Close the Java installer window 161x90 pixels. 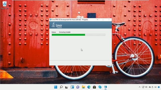tap(109, 19)
